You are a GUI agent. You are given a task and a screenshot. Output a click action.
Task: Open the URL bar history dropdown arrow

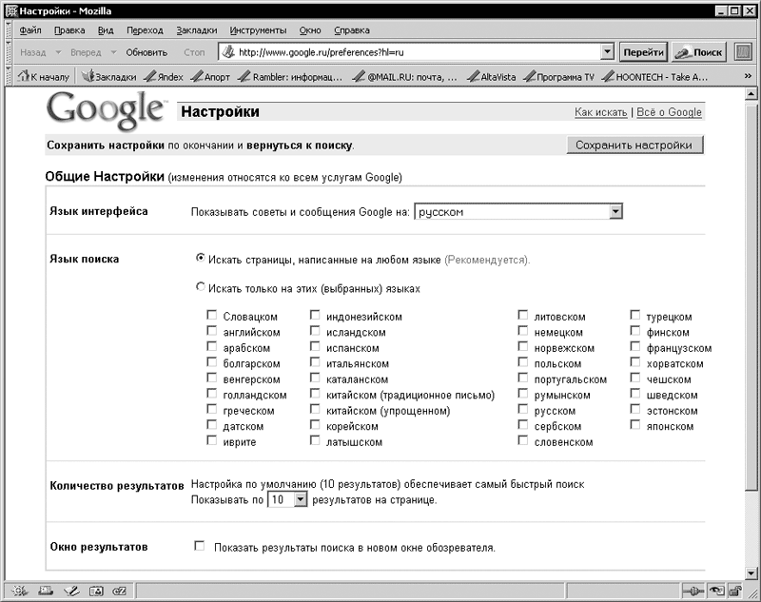click(606, 52)
